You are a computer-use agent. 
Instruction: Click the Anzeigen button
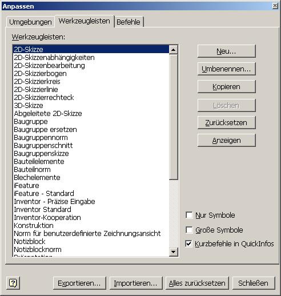[x=226, y=141]
